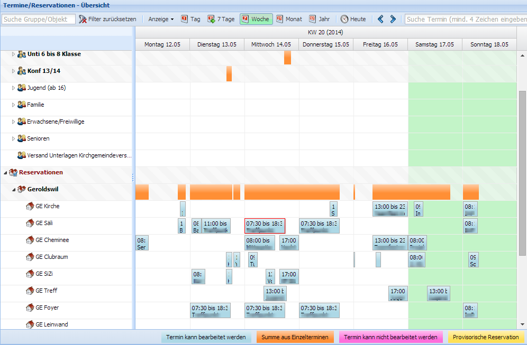Expand the Familie group

pos(13,105)
